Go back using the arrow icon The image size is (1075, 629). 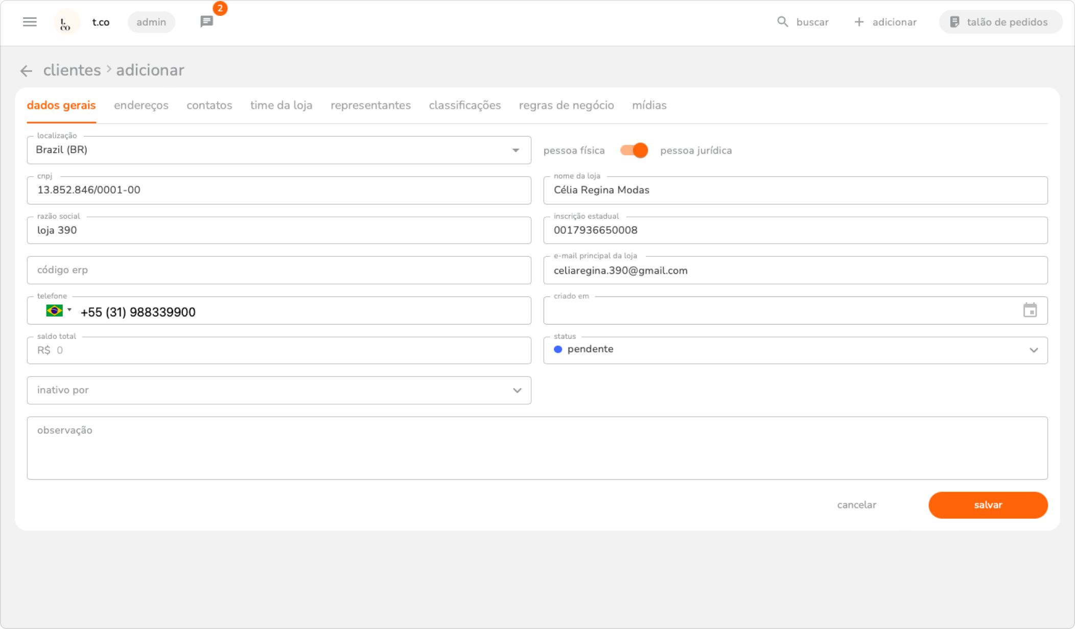tap(26, 70)
